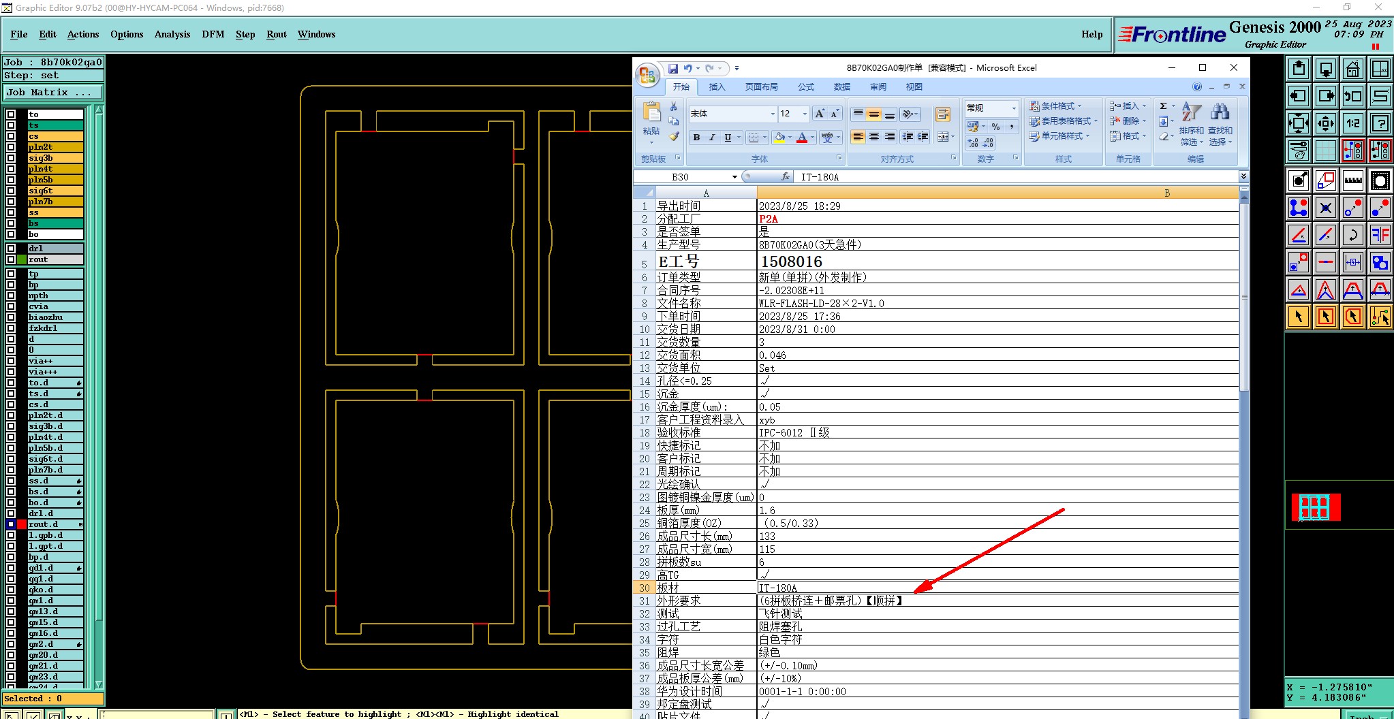Click the pan up arrow icon in Genesis
The image size is (1394, 719).
point(1299,69)
